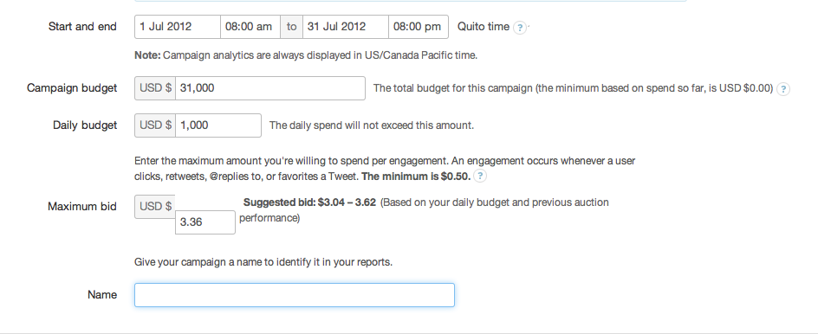This screenshot has height=334, width=818.
Task: Click the empty campaign Name text box
Action: coord(295,295)
